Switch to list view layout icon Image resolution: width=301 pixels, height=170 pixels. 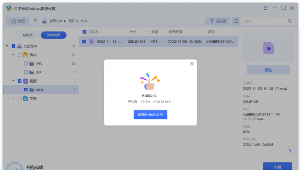[236, 21]
